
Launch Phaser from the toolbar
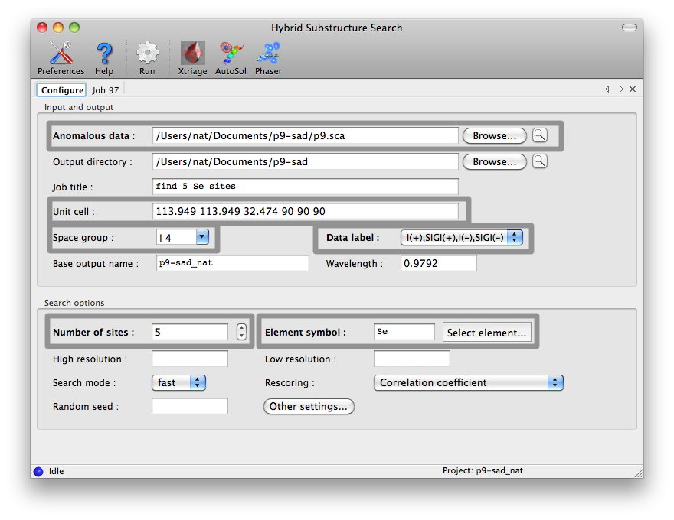click(268, 54)
